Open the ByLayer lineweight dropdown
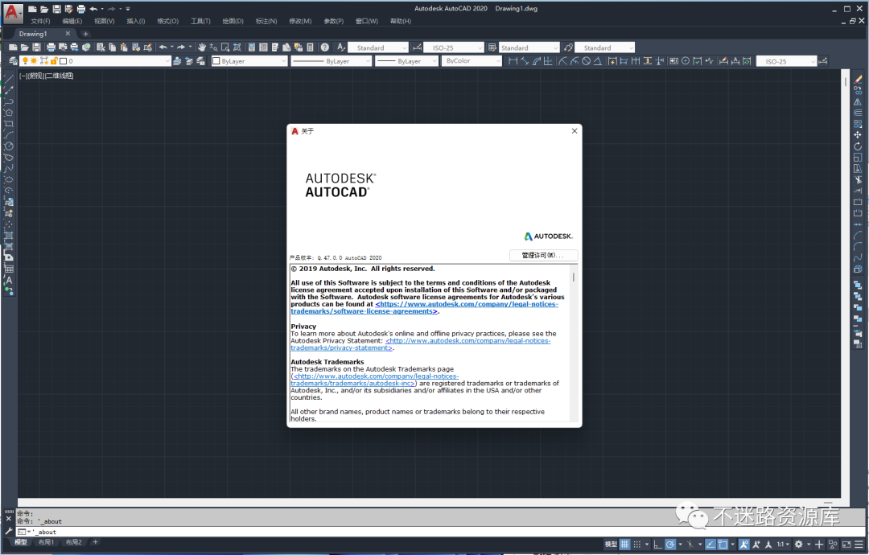 tap(407, 61)
